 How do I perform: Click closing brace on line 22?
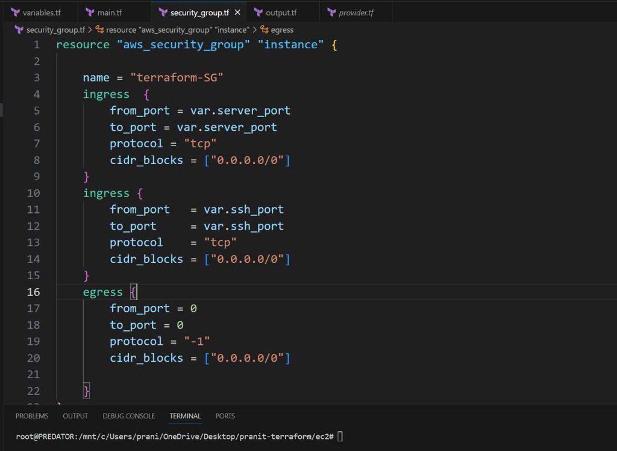[x=86, y=391]
